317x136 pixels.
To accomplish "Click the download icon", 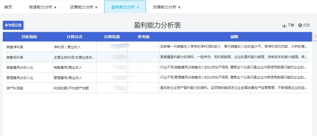I will pyautogui.click(x=284, y=25).
